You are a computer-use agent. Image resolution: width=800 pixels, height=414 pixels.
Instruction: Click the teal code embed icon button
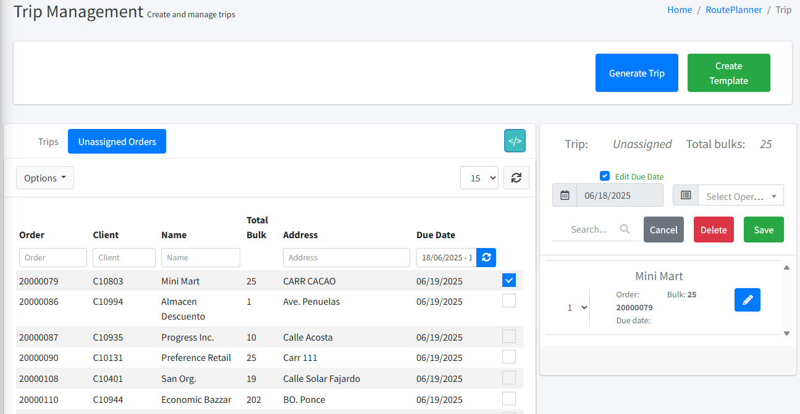pos(515,141)
